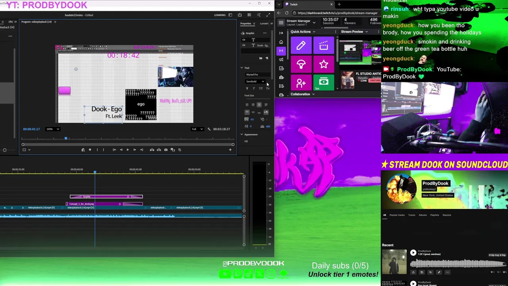
Task: Hide the first text layer eye icon
Action: (244, 40)
